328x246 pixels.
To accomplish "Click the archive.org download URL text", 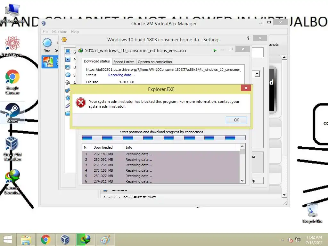I will [163, 70].
